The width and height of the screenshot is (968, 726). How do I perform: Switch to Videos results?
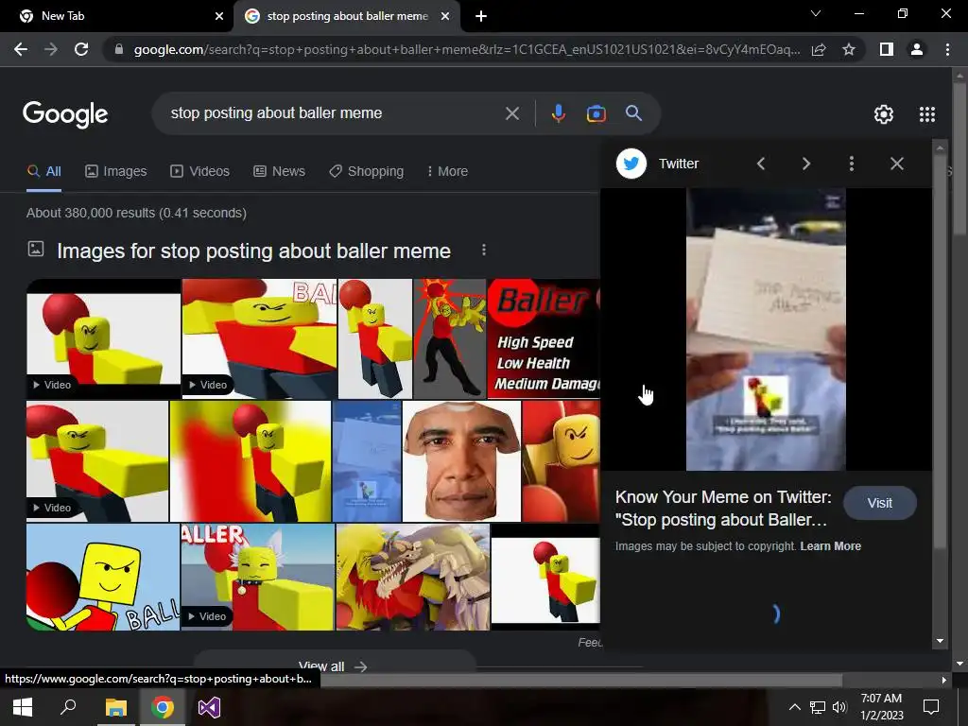click(200, 171)
